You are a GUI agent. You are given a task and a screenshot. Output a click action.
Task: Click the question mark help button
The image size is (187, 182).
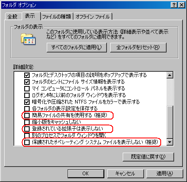tap(174, 5)
